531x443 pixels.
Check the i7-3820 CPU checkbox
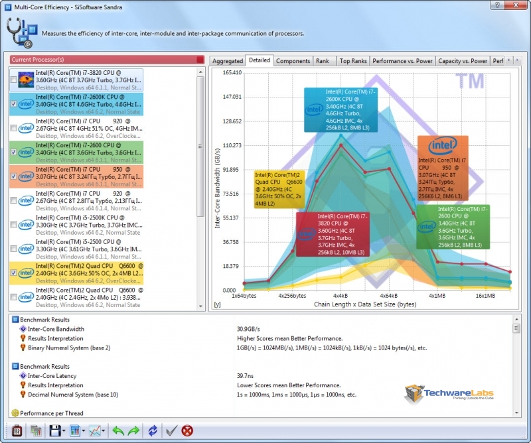tap(13, 80)
